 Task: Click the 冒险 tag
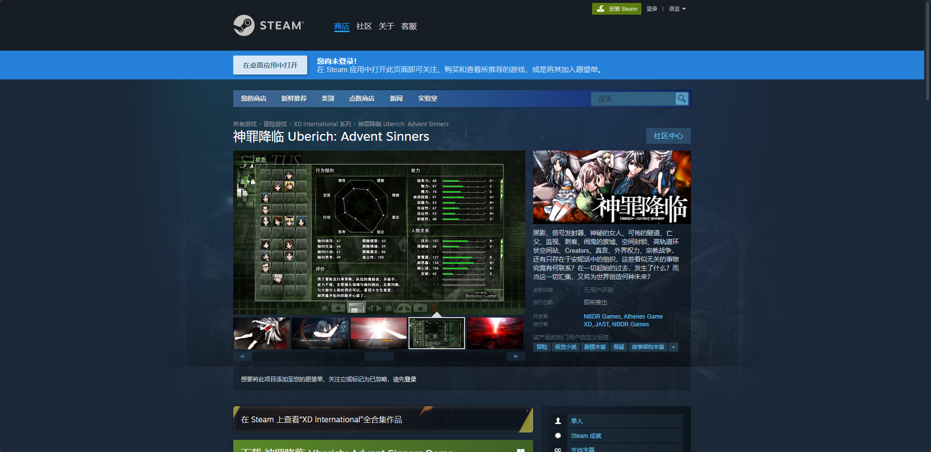point(542,347)
